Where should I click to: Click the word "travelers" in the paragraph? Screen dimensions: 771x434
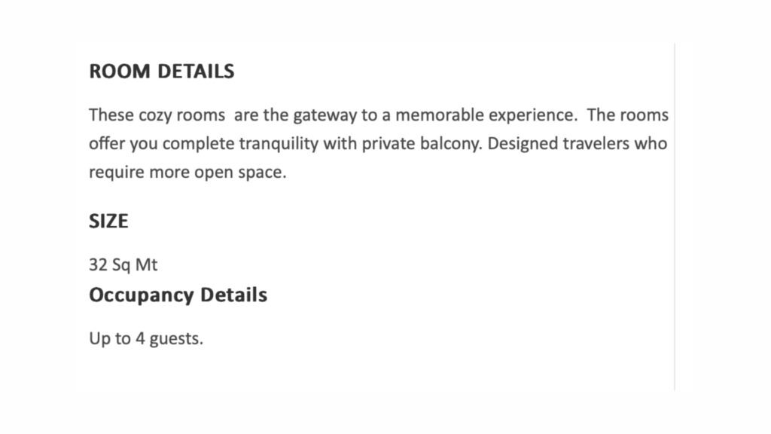594,143
